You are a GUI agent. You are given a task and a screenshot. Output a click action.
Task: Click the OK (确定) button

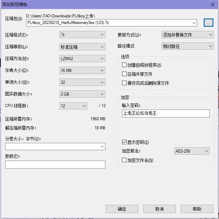point(122,209)
